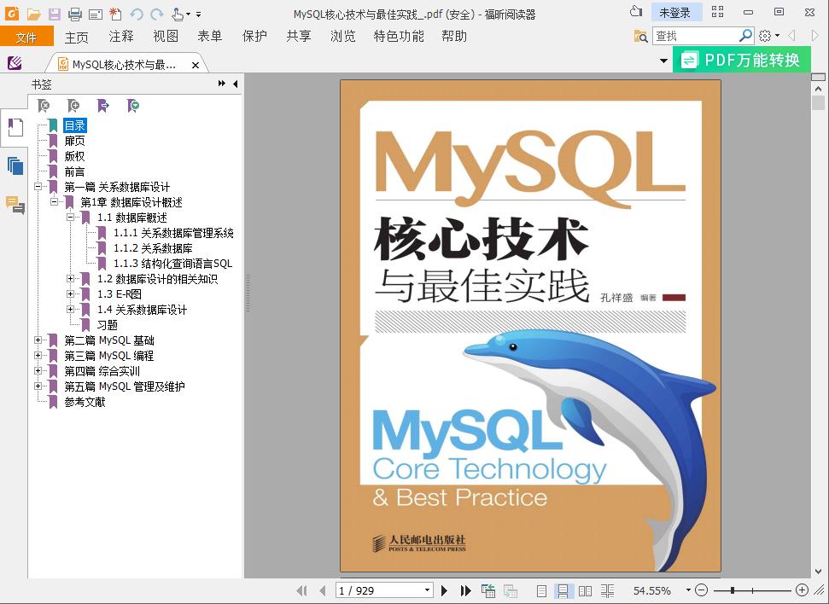Viewport: 829px width, 604px height.
Task: Create a new PDF with the starred page icon
Action: point(115,14)
